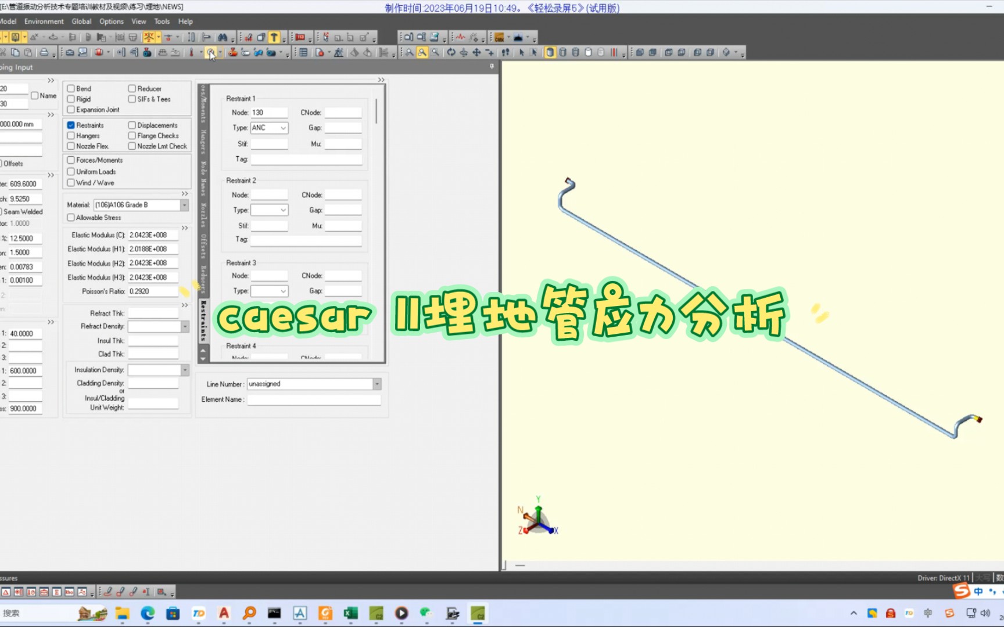Open Microsoft Edge from the taskbar
1004x627 pixels.
148,613
